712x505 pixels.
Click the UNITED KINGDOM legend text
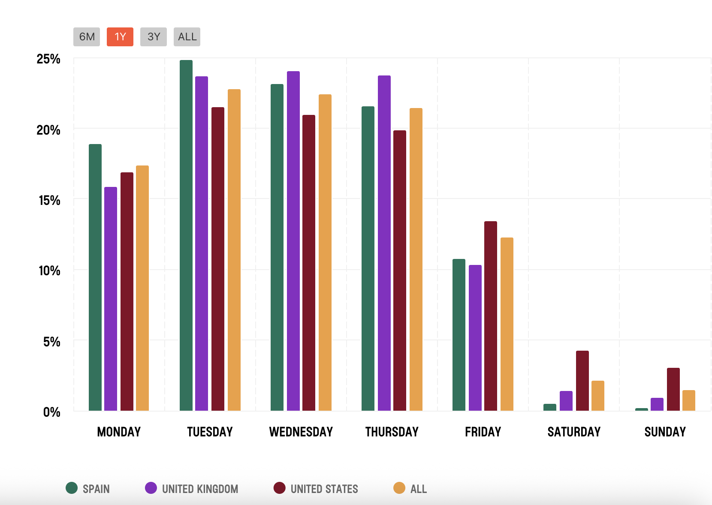pyautogui.click(x=200, y=489)
